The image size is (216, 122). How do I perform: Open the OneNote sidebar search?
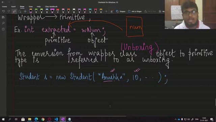[3, 23]
